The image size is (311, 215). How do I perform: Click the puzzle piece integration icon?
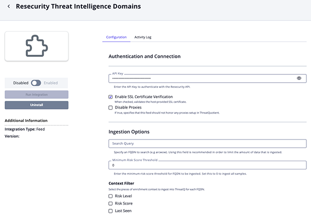(36, 45)
